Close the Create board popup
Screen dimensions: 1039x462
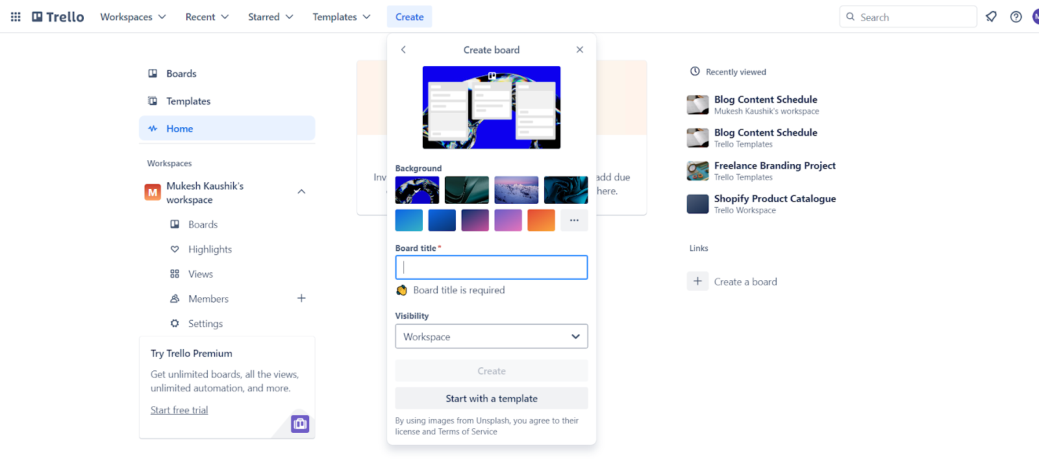[580, 50]
